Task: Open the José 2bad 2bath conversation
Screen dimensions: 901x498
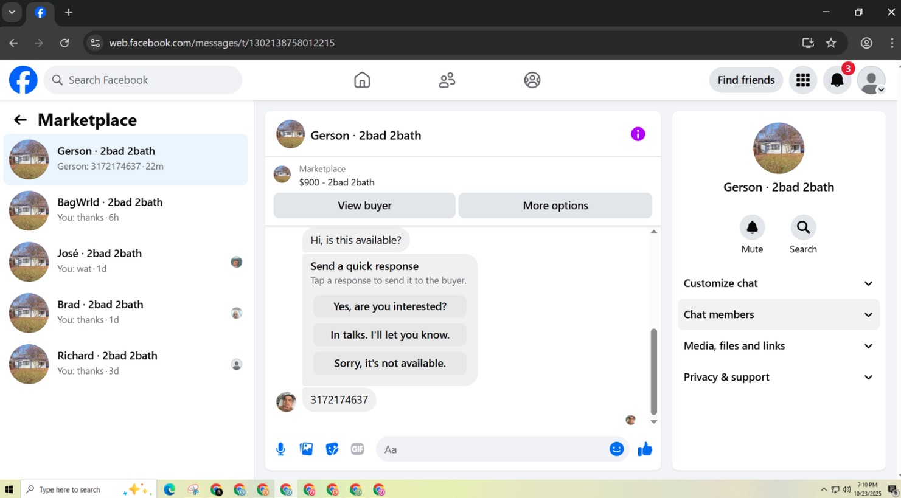Action: point(126,261)
